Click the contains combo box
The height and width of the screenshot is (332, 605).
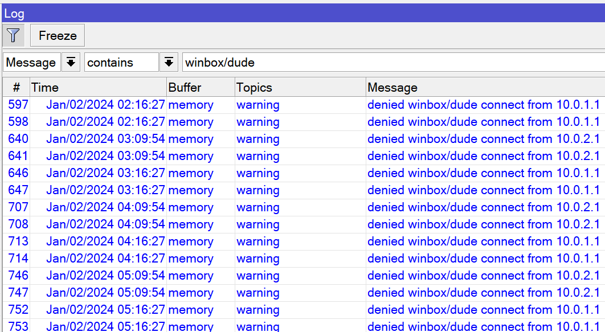coord(120,62)
